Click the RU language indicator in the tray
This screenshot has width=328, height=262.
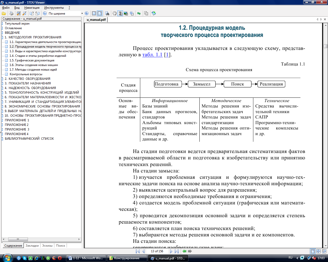[x=290, y=258]
